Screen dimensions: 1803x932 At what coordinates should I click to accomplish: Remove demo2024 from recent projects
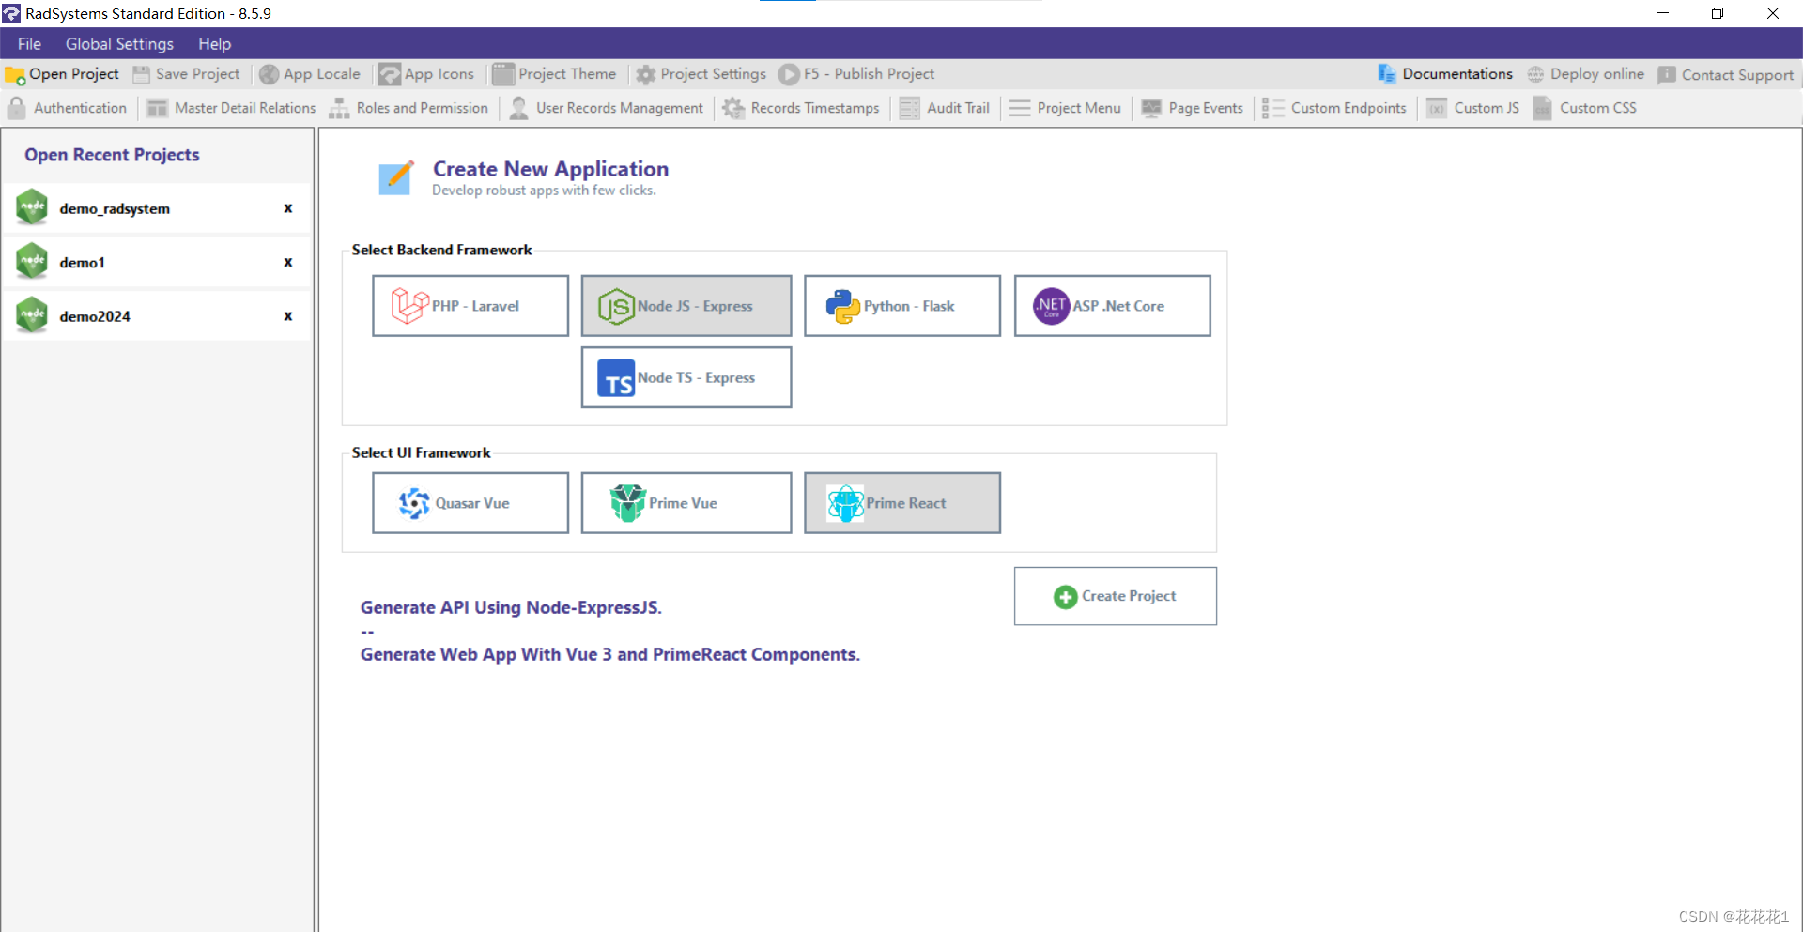pyautogui.click(x=288, y=315)
